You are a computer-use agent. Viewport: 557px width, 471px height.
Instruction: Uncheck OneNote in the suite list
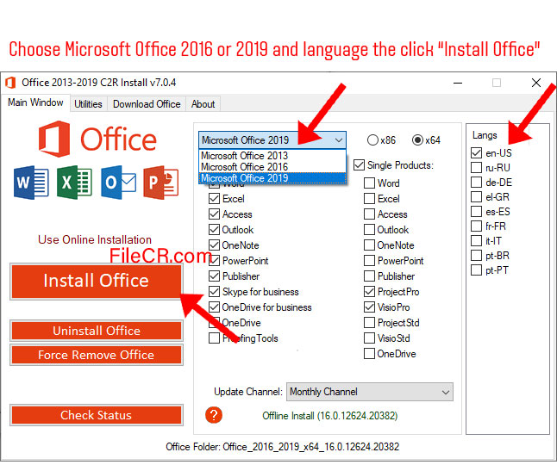point(214,245)
